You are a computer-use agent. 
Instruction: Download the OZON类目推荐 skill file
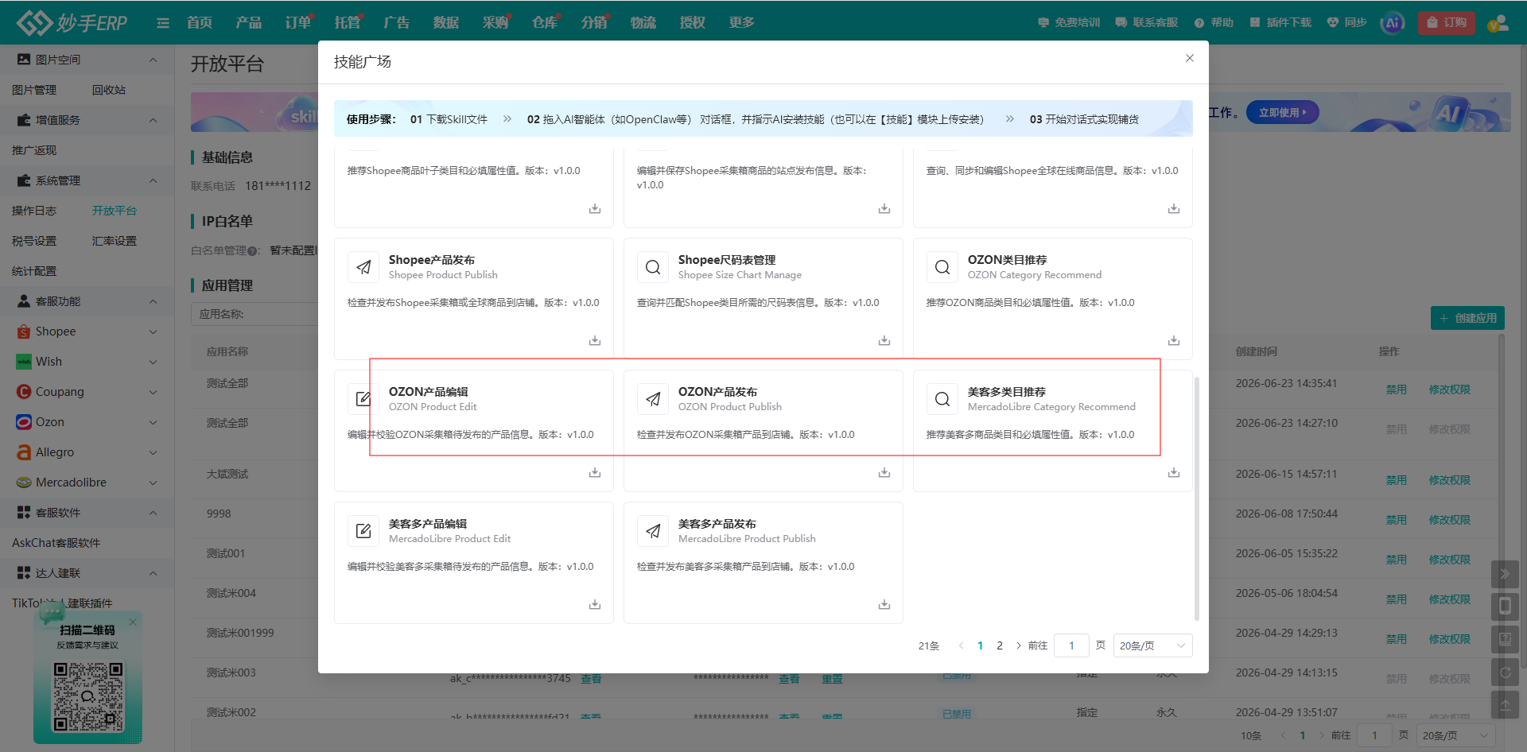[x=1173, y=340]
